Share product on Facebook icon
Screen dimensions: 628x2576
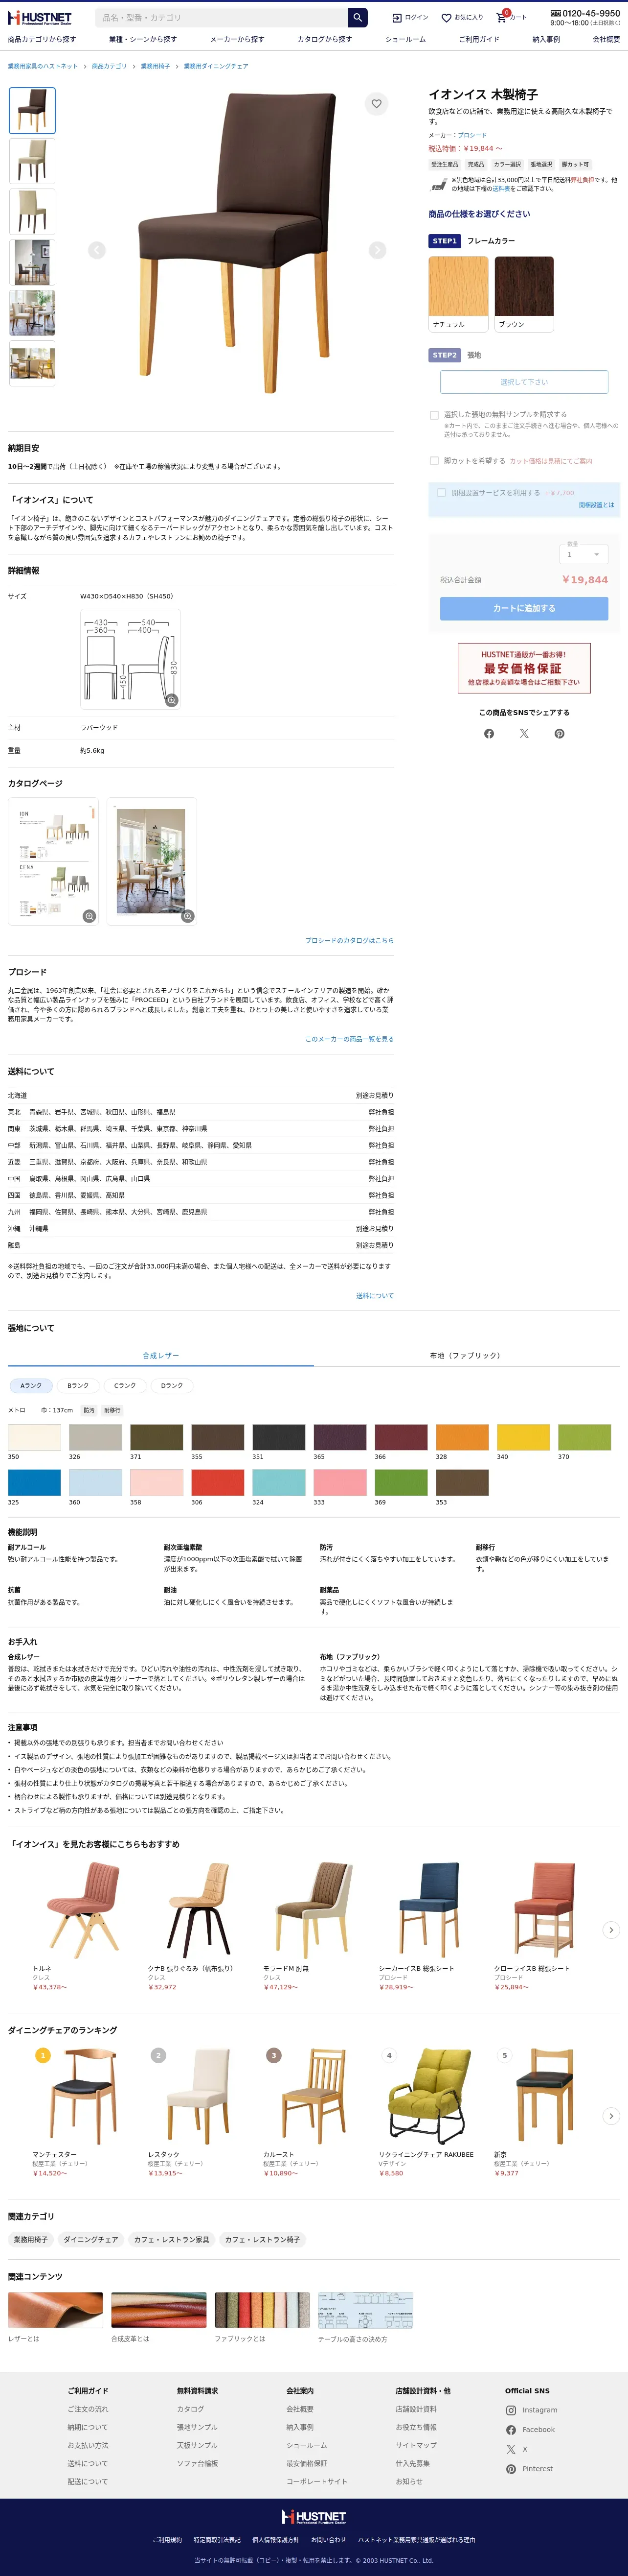[x=489, y=734]
